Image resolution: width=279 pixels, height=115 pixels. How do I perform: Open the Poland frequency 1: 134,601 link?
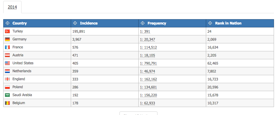148,87
